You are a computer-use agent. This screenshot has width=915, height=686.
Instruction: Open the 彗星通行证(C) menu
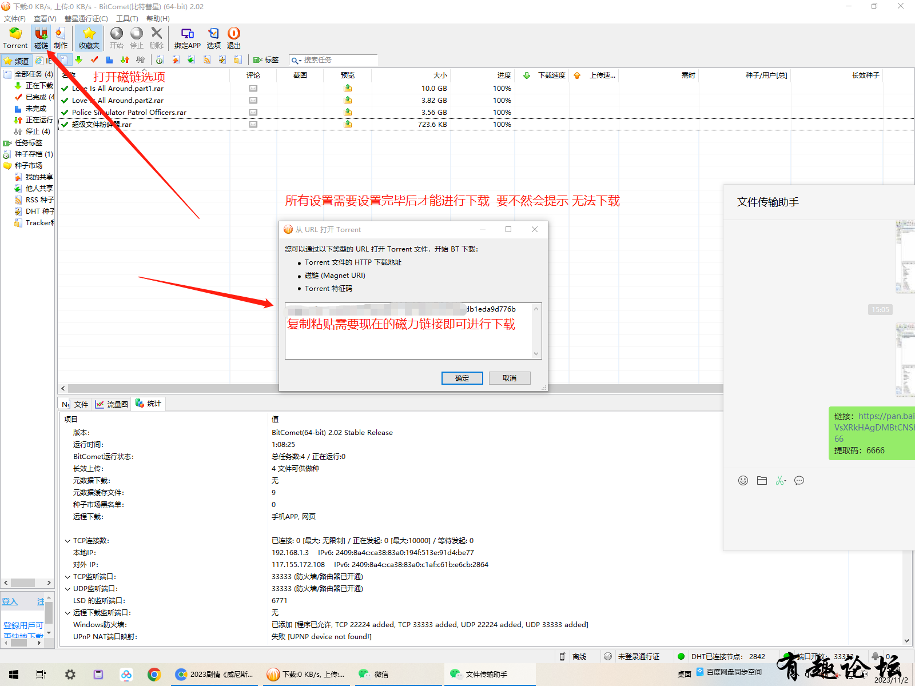(x=86, y=19)
